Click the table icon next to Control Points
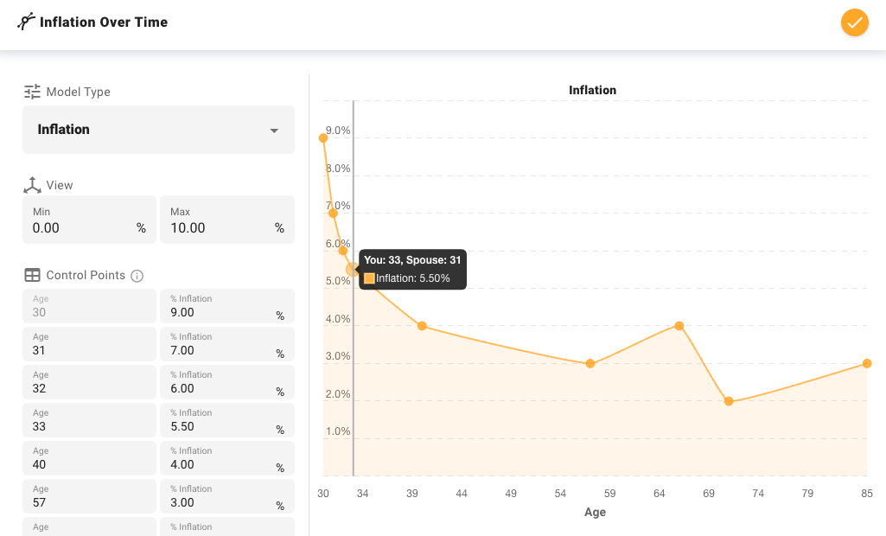Viewport: 886px width, 536px height. [31, 275]
